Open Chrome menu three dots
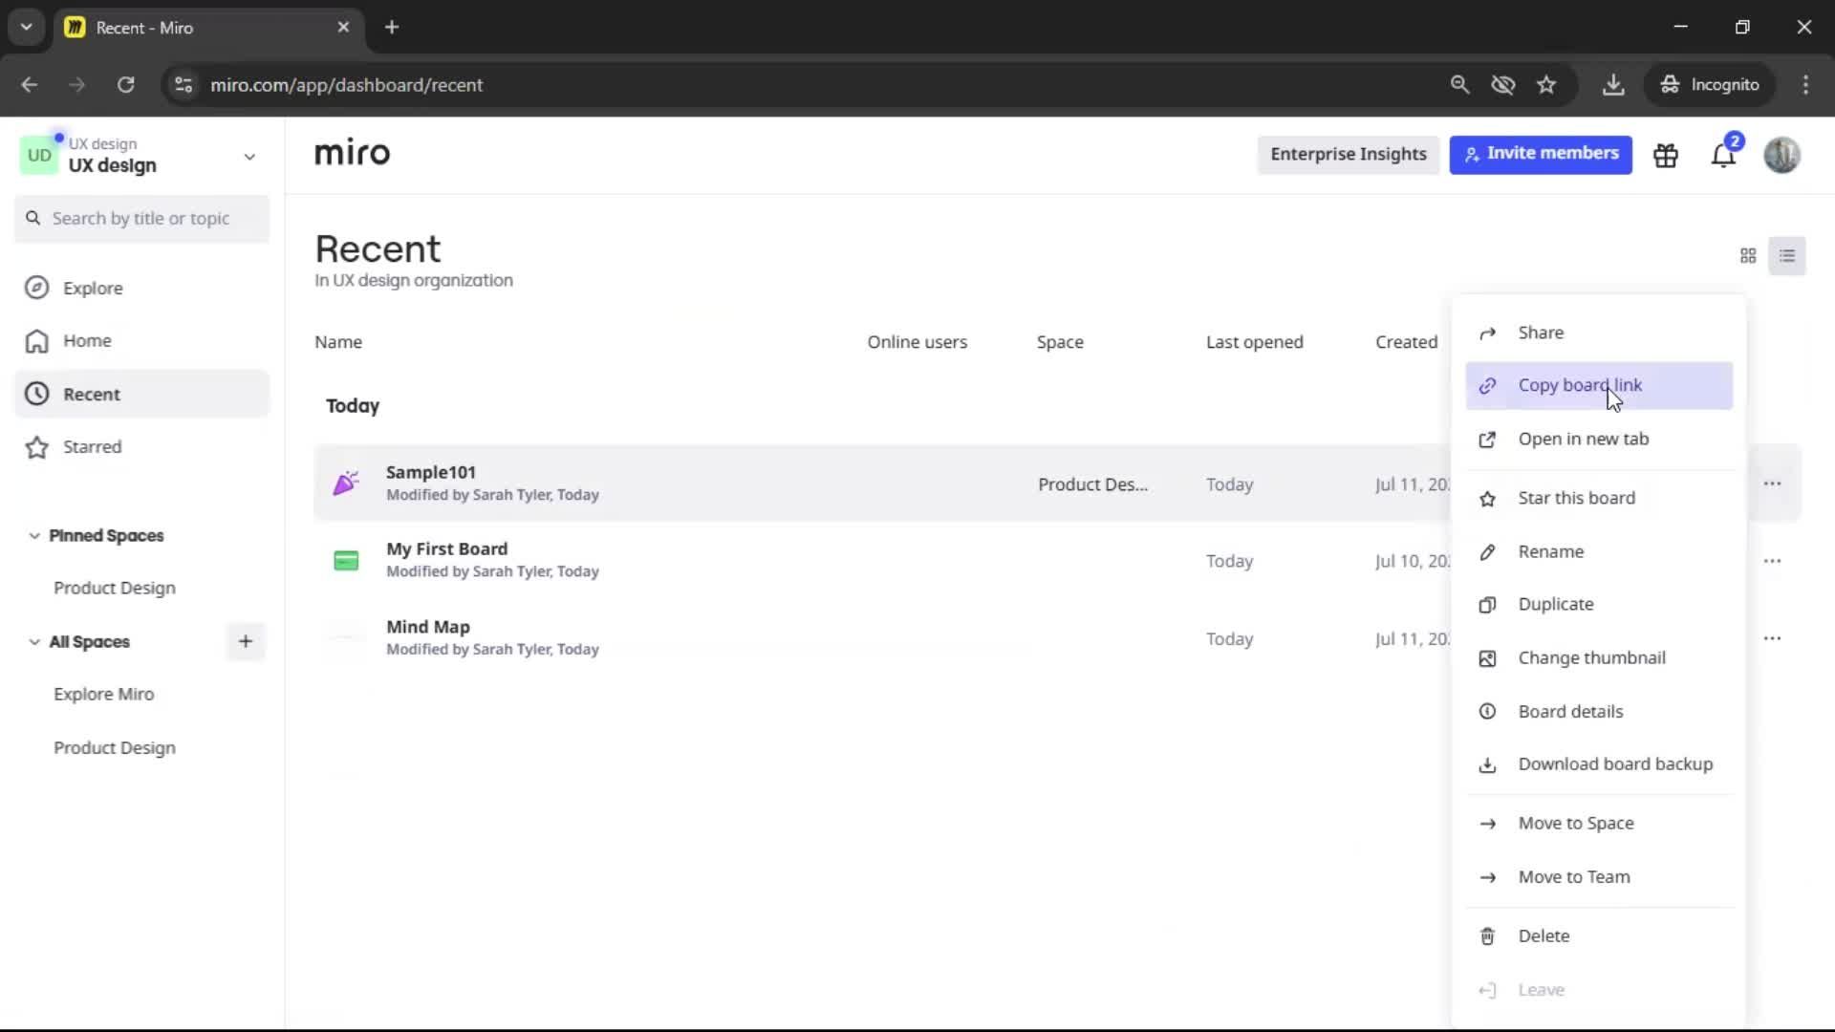Viewport: 1835px width, 1032px height. point(1805,85)
